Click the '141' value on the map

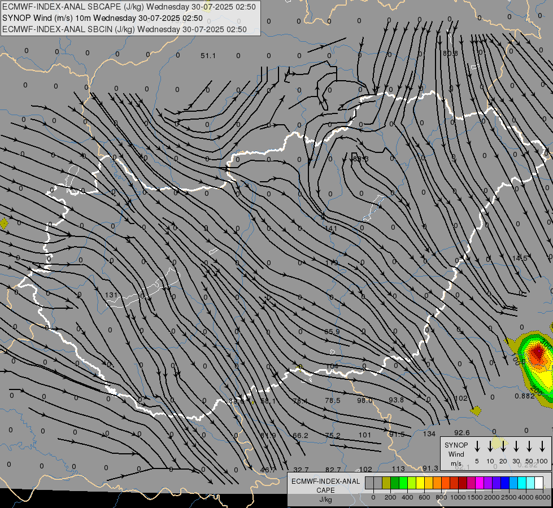[331, 229]
